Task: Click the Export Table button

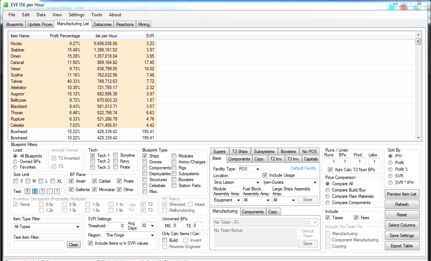Action: 401,246
